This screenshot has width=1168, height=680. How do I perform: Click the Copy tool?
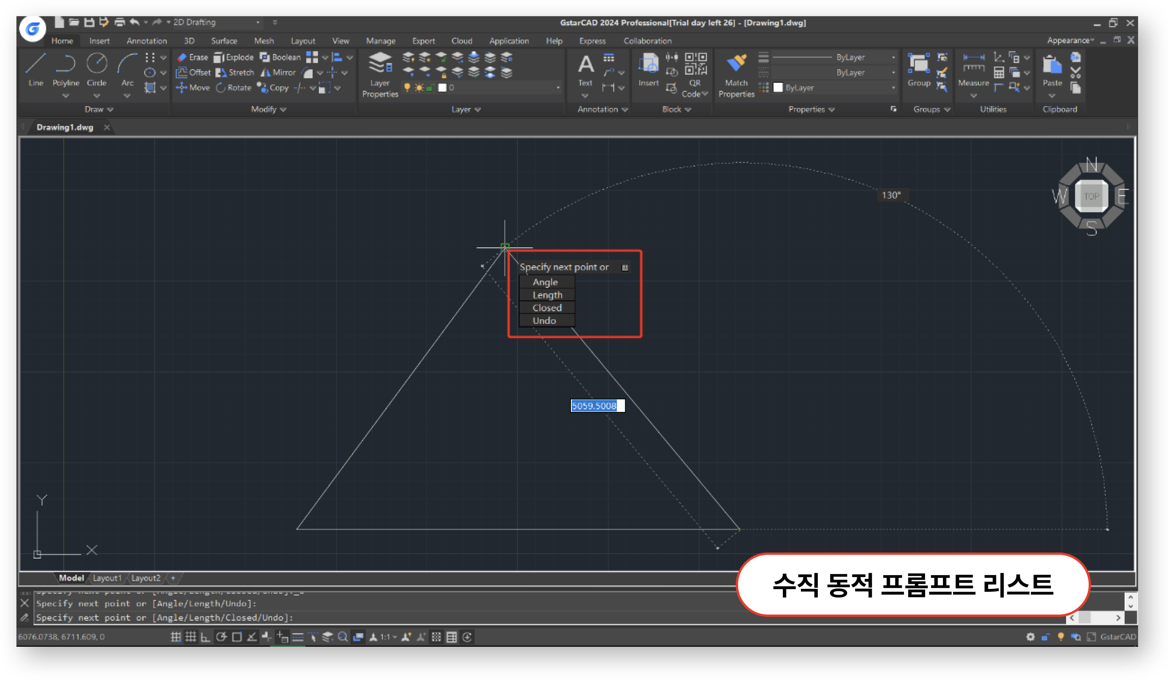(272, 88)
